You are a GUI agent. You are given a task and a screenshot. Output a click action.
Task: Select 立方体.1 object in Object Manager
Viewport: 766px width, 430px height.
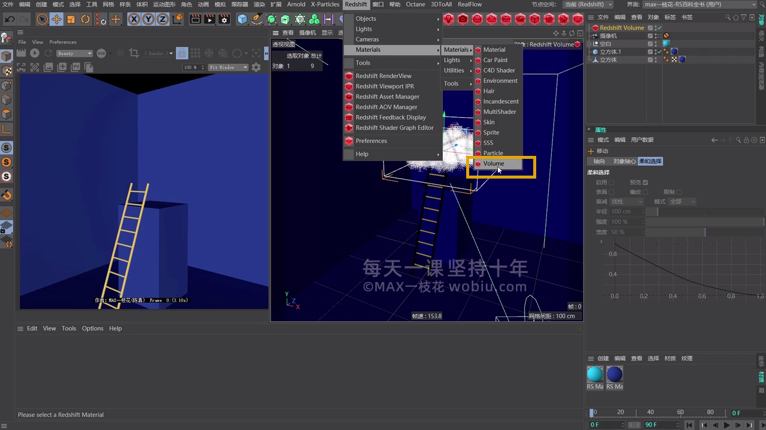[610, 52]
